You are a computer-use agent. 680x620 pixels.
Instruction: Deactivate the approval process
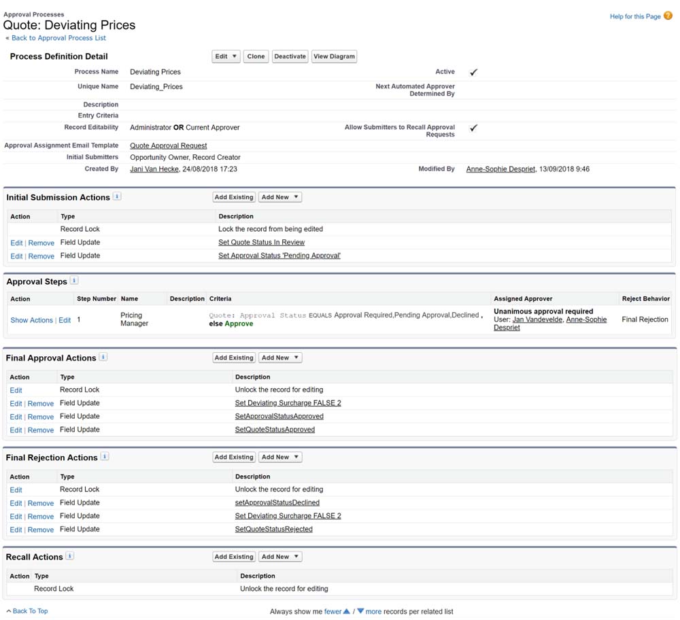(x=290, y=56)
